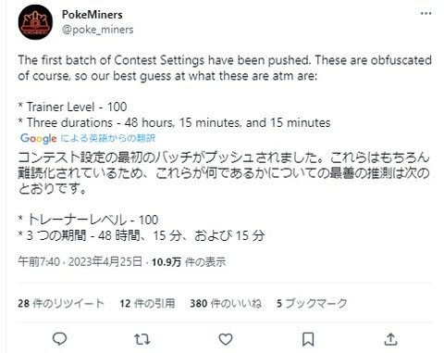Click the reply speech bubble icon
444x353 pixels.
click(x=60, y=339)
